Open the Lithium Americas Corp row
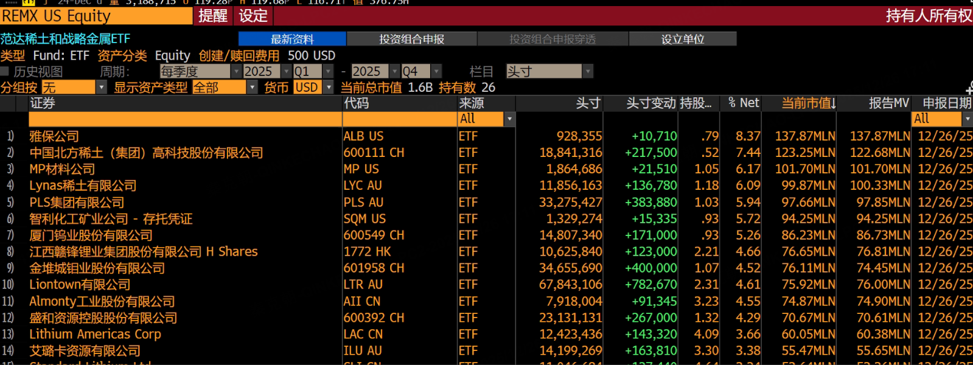This screenshot has width=973, height=365. point(96,334)
